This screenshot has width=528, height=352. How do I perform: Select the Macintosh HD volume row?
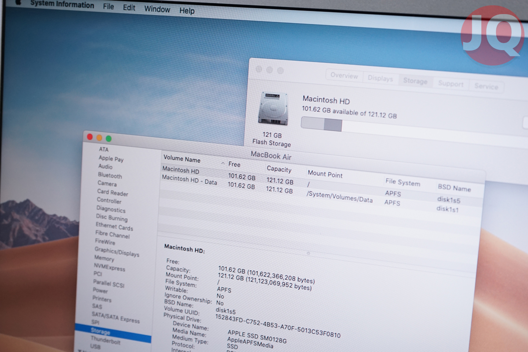[322, 185]
